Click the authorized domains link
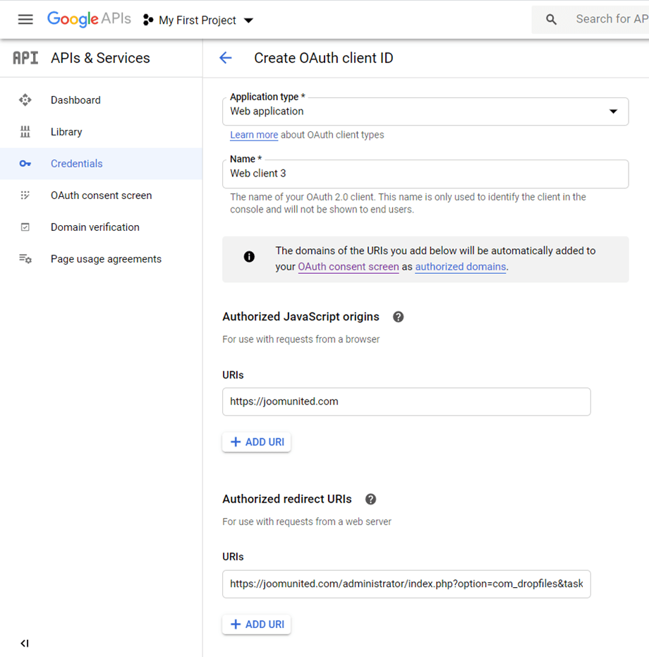This screenshot has width=649, height=657. point(460,267)
